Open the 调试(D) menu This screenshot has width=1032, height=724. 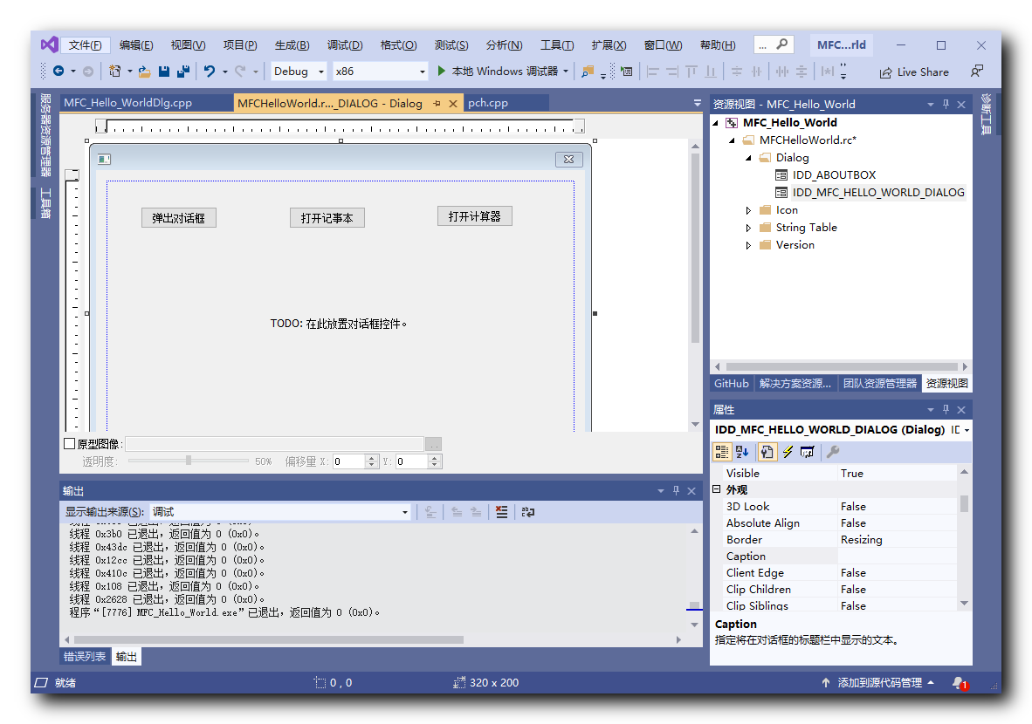[344, 45]
